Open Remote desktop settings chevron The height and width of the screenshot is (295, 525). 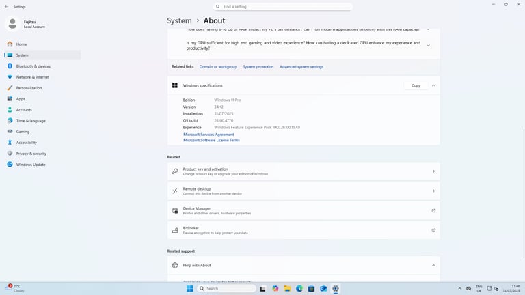[x=433, y=191]
